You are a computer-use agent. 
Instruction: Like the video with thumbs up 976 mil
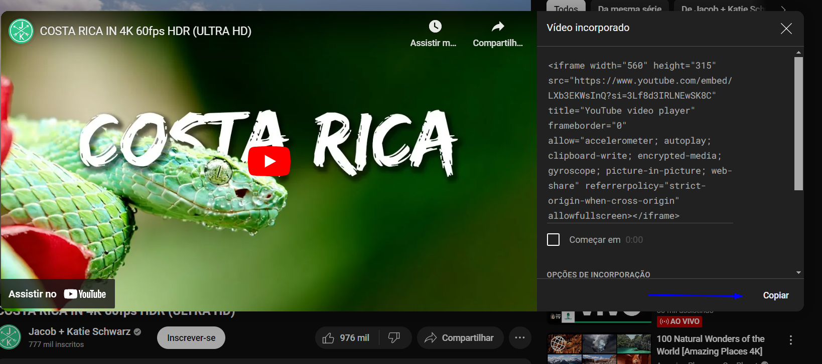click(347, 338)
